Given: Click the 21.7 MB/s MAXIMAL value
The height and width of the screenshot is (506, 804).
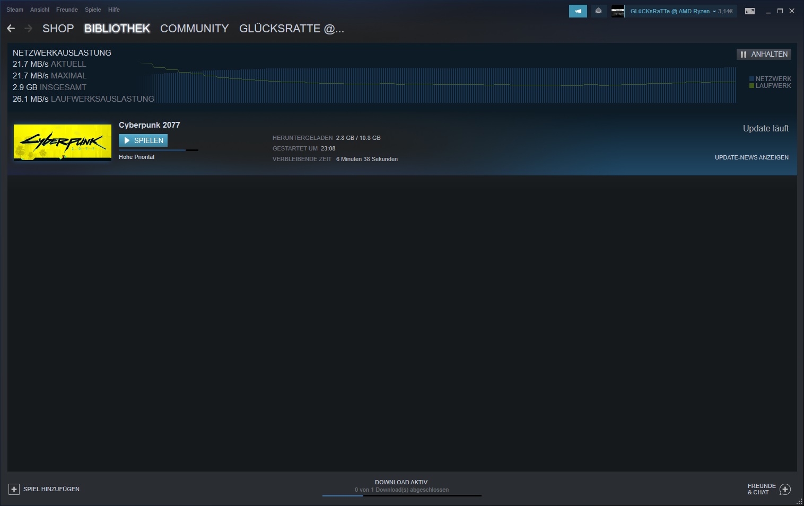Looking at the screenshot, I should point(49,76).
